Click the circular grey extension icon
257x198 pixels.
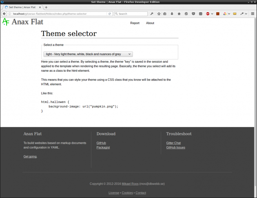186,14
